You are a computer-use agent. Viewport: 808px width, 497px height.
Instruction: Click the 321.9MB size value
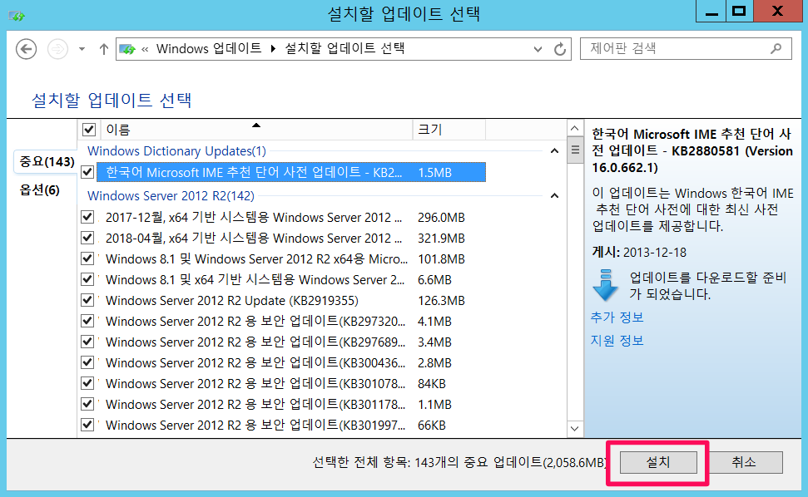pyautogui.click(x=441, y=239)
